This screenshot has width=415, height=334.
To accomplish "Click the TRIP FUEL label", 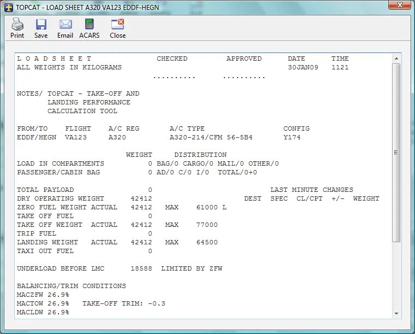I will pos(37,233).
